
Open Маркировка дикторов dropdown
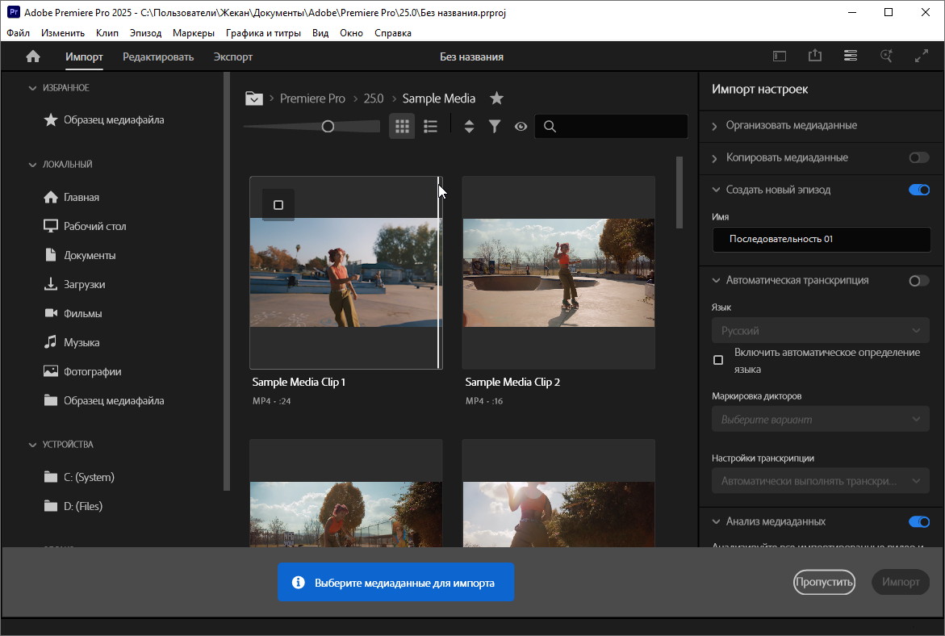[x=821, y=419]
